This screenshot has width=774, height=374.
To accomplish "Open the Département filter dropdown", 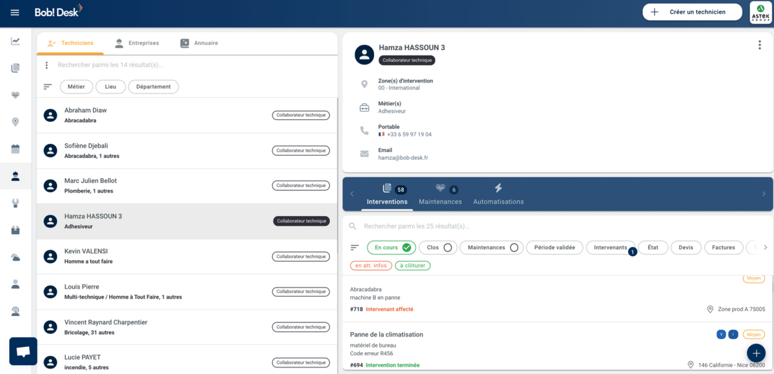I will point(154,86).
